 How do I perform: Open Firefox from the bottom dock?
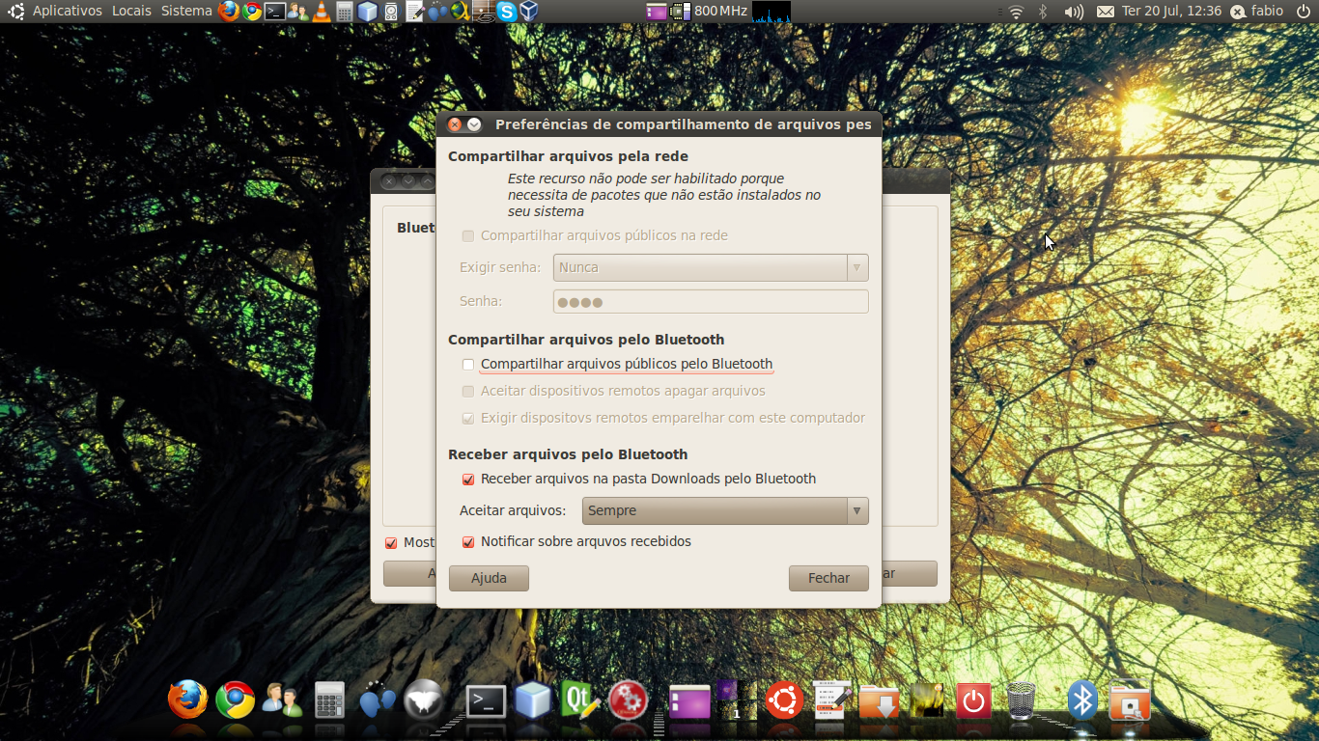(187, 700)
